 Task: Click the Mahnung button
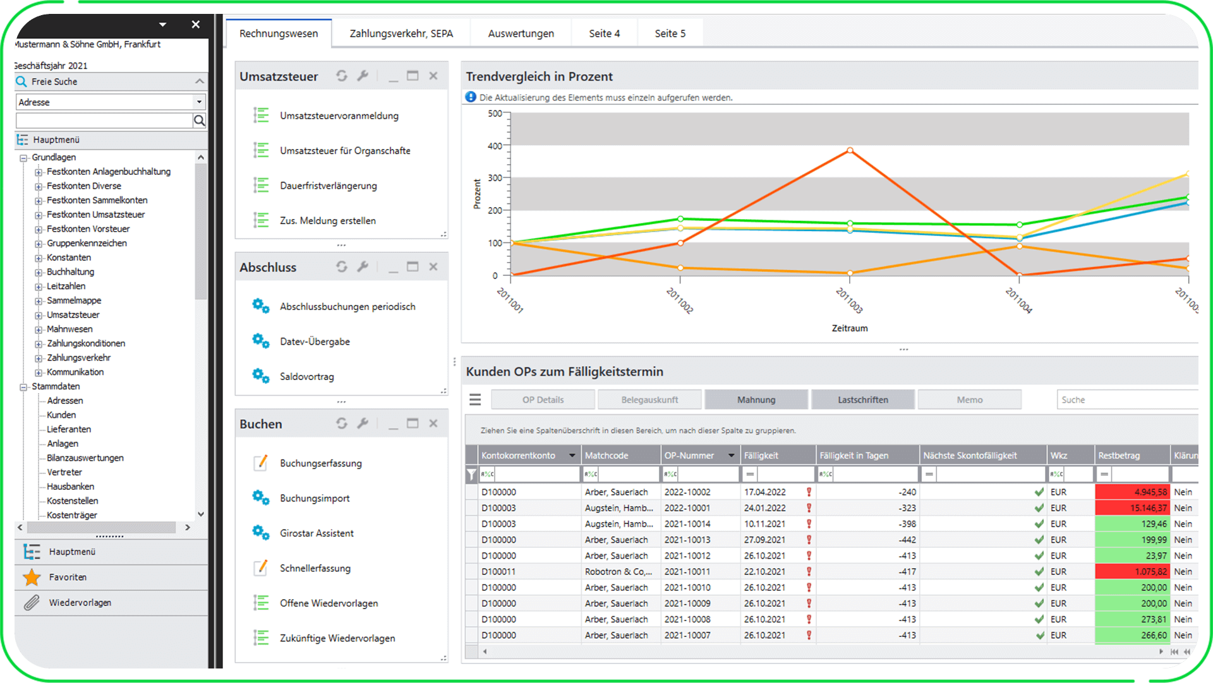click(756, 400)
